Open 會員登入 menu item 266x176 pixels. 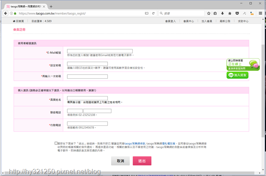click(170, 21)
